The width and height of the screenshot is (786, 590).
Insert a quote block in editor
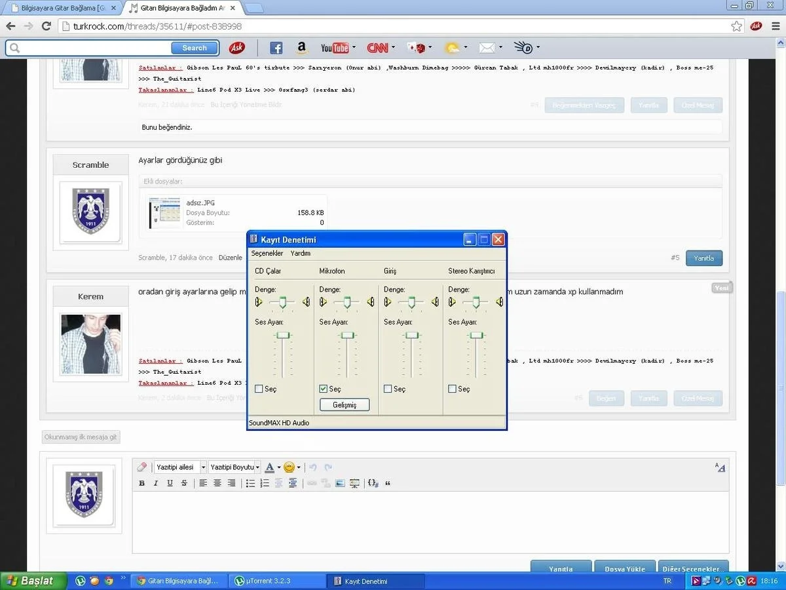coord(388,483)
